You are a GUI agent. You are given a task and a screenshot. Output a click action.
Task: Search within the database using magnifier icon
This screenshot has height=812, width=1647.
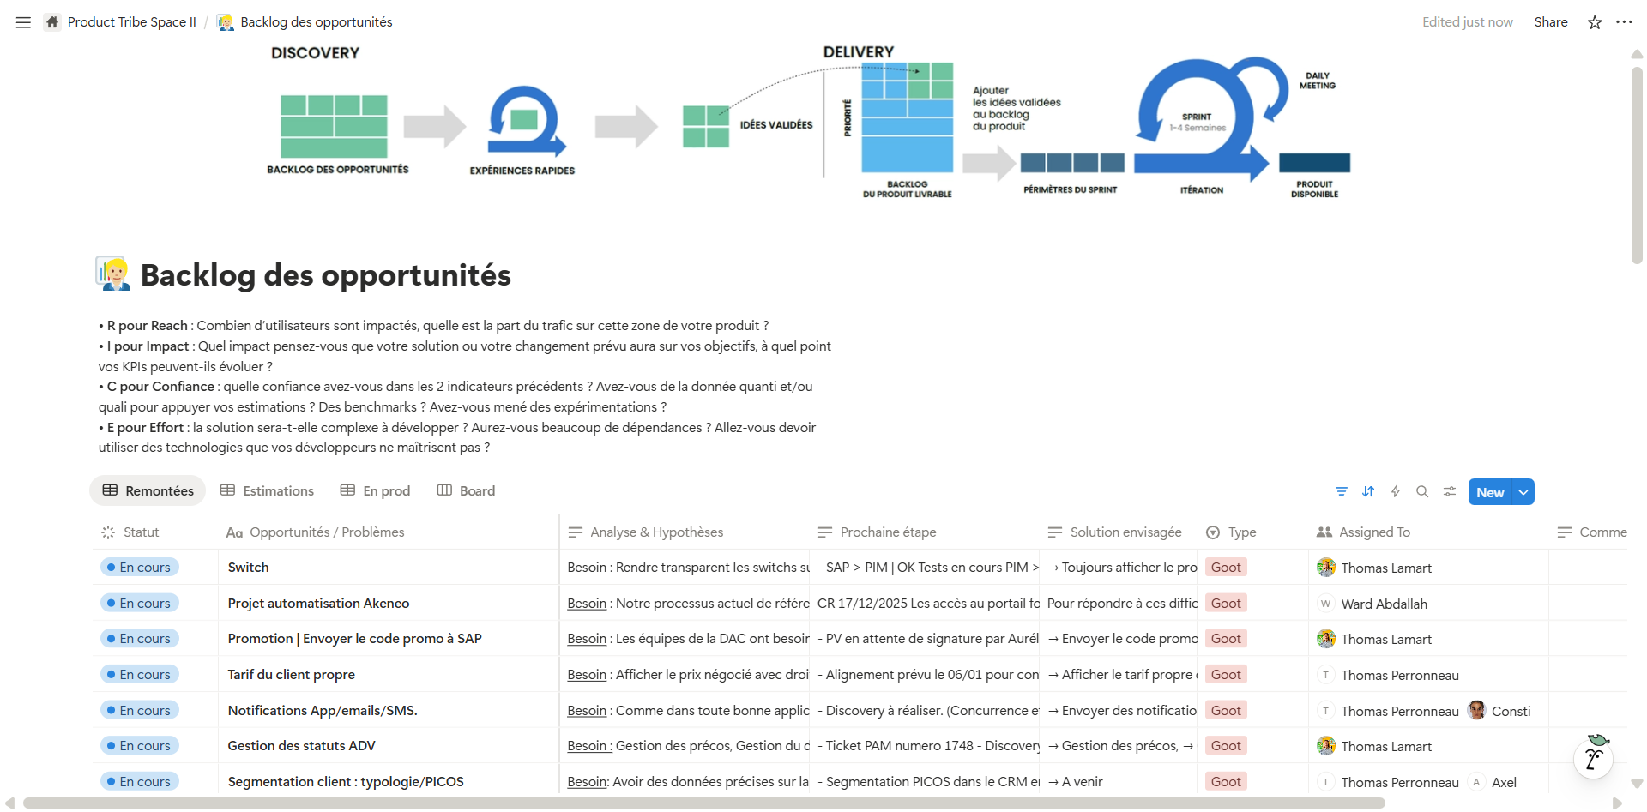(x=1422, y=491)
